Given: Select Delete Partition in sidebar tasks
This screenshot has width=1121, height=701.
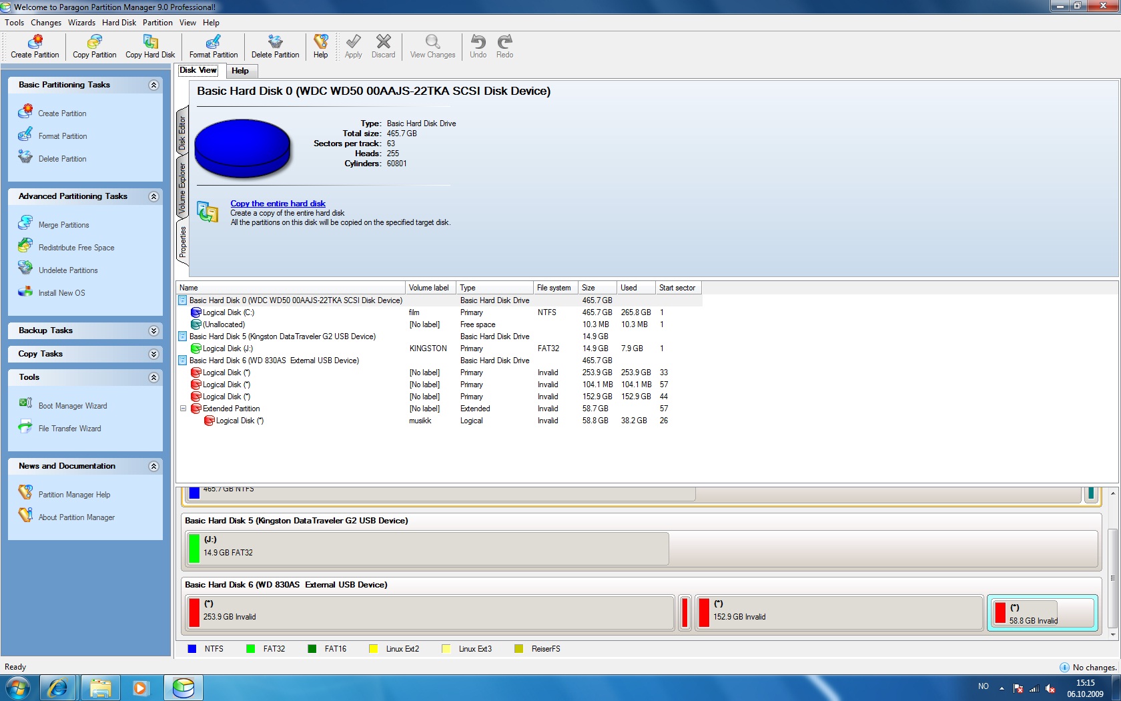Looking at the screenshot, I should pos(62,159).
